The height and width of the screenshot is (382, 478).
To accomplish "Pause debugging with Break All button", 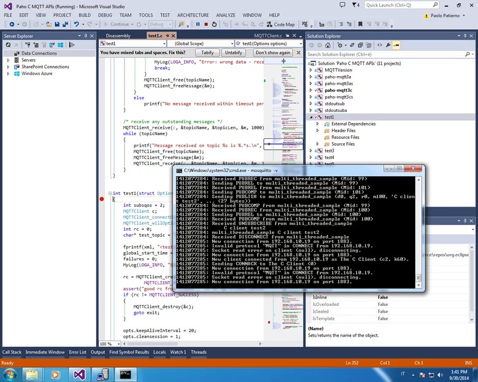I will [198, 24].
